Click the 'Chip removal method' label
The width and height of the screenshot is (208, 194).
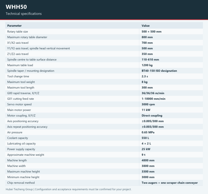(21, 183)
